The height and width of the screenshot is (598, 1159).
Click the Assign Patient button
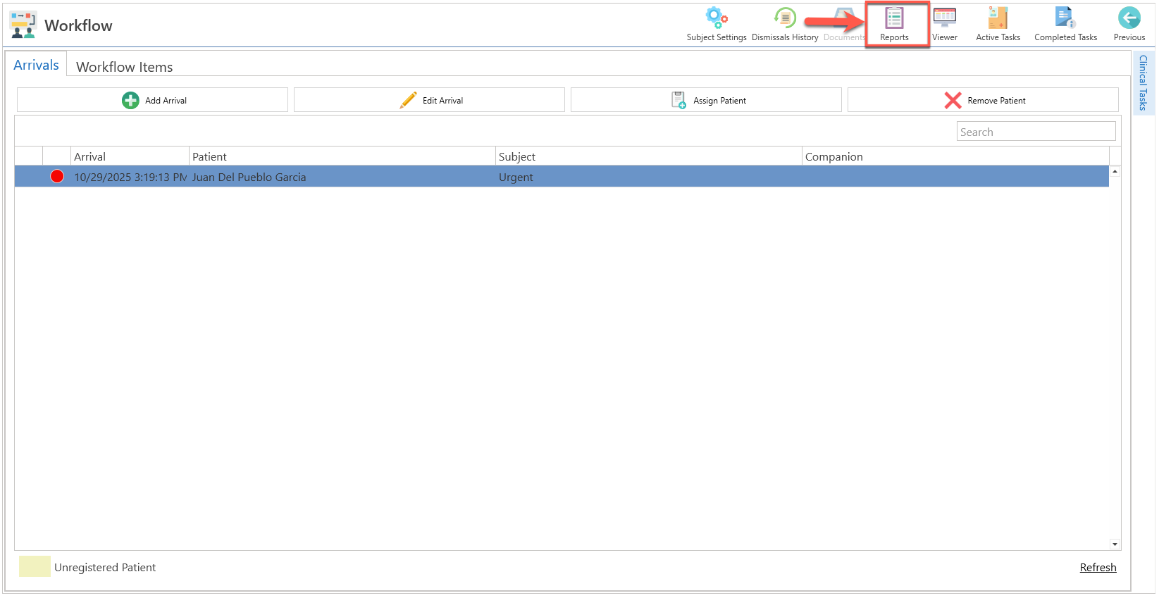[x=706, y=100]
